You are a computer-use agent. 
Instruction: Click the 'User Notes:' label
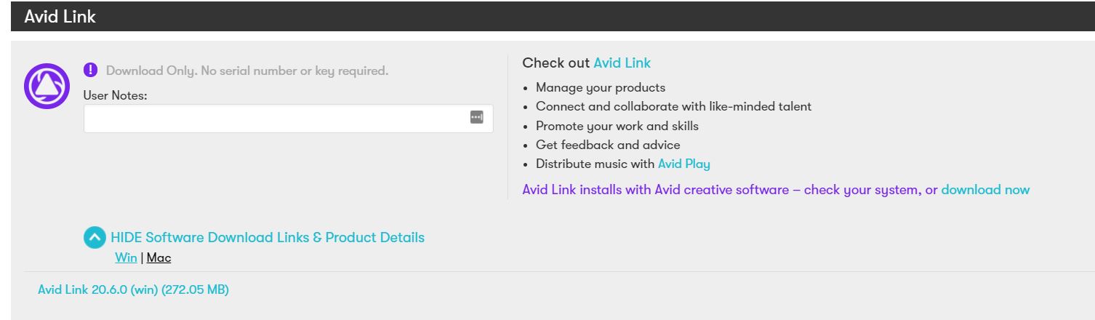point(116,95)
